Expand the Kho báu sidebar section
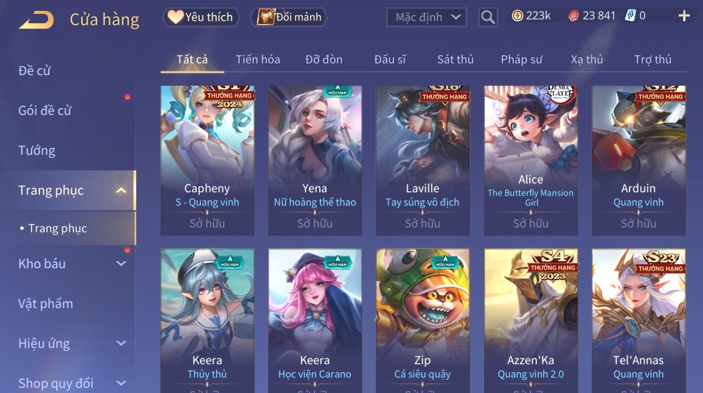703x393 pixels. (121, 264)
